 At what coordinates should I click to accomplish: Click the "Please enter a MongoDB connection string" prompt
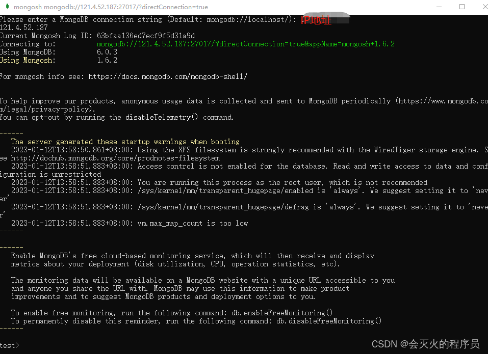point(148,19)
